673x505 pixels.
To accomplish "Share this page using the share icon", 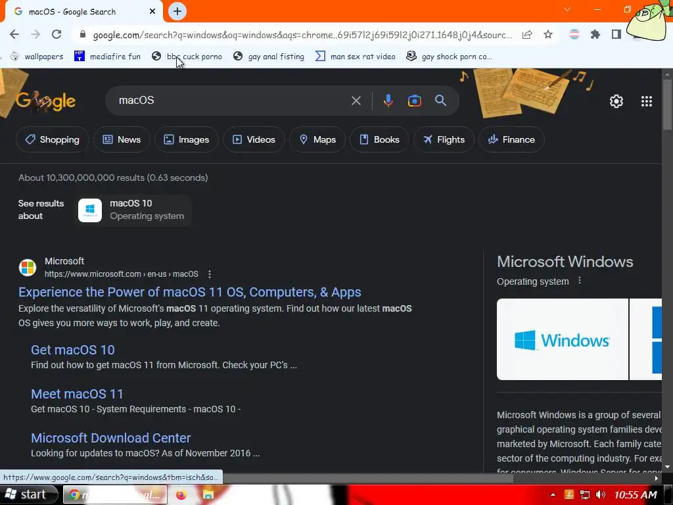I will coord(527,34).
